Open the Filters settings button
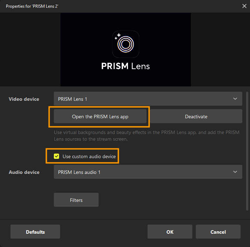 (76, 200)
